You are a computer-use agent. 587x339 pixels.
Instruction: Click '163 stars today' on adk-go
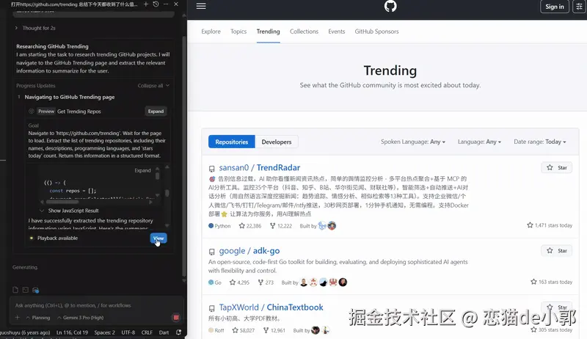(x=552, y=282)
